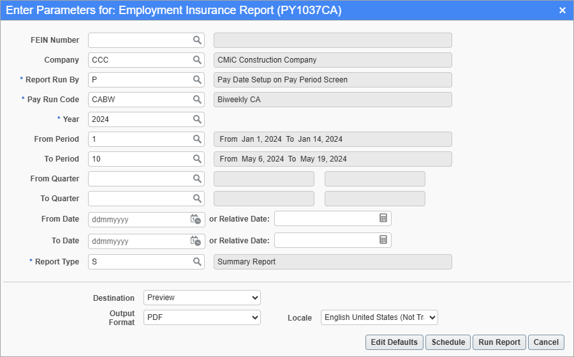Open From Date calendar picker icon

click(x=196, y=219)
